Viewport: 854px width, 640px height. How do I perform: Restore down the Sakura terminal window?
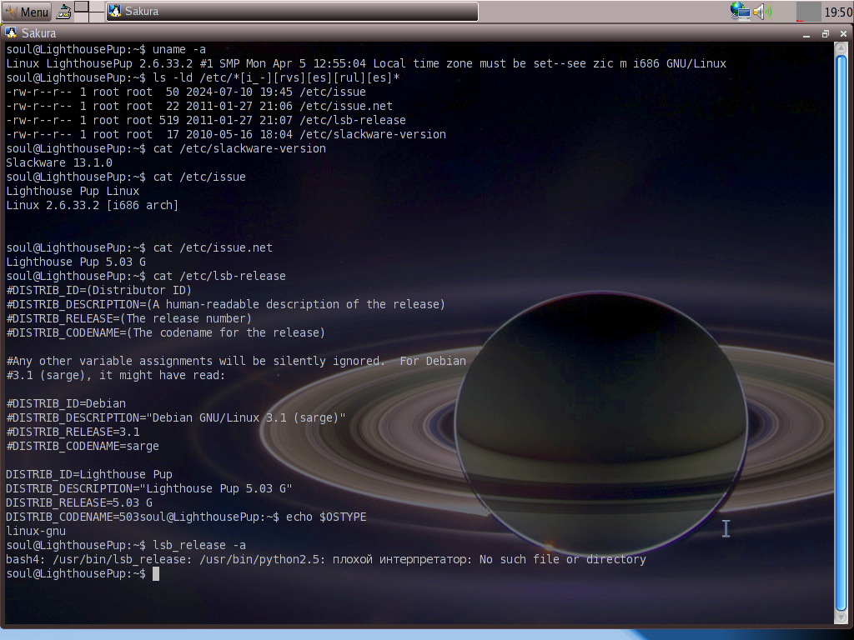(825, 33)
